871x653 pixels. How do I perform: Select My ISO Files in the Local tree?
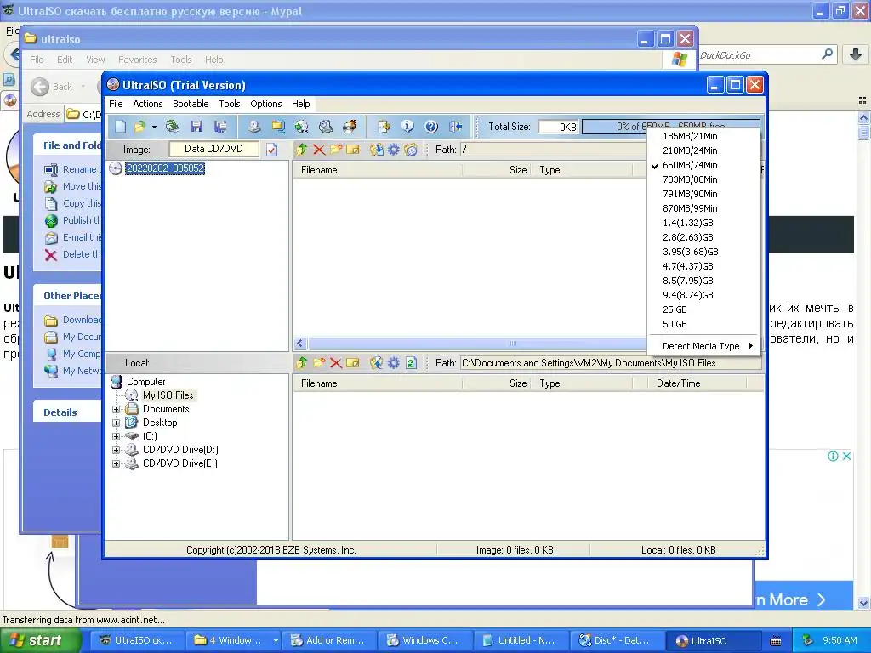pos(168,395)
